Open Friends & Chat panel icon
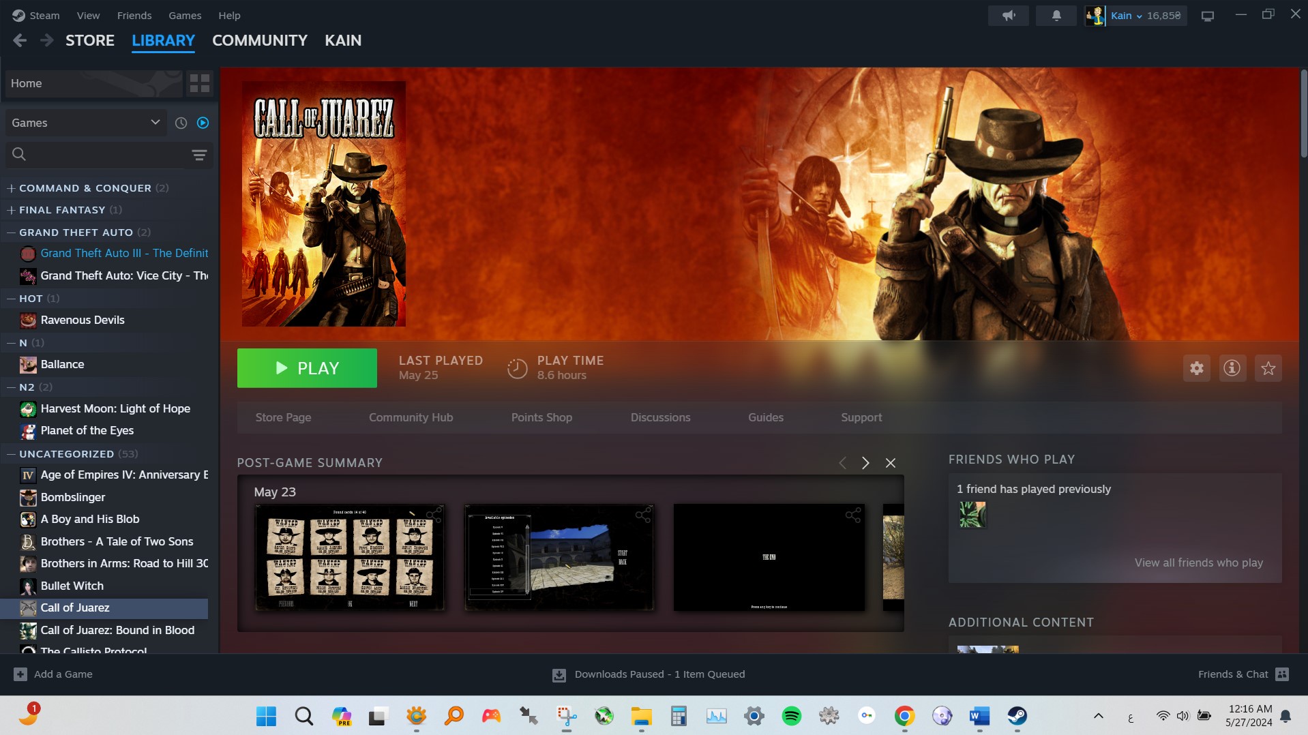 [x=1282, y=674]
